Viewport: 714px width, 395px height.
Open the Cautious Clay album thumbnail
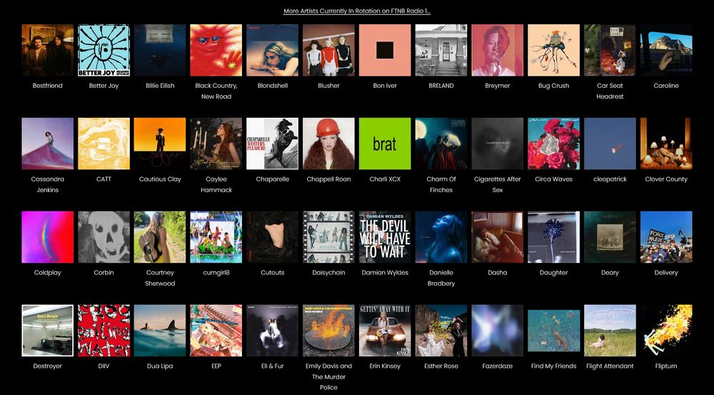160,144
